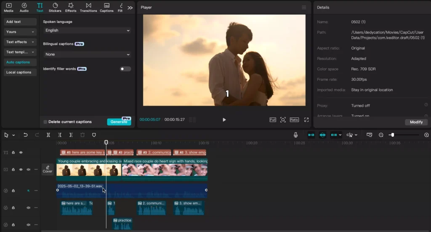Viewport: 431px width, 232px height.
Task: Select the pointer tool in timeline toolbar
Action: (6, 135)
